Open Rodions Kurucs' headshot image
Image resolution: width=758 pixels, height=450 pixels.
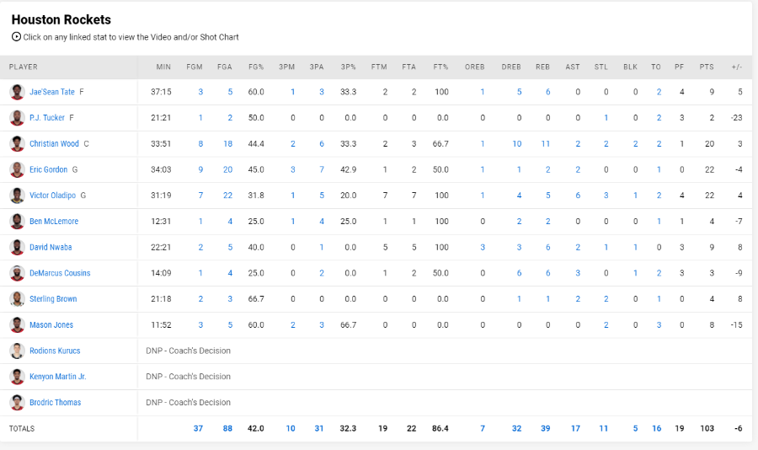[x=17, y=351]
